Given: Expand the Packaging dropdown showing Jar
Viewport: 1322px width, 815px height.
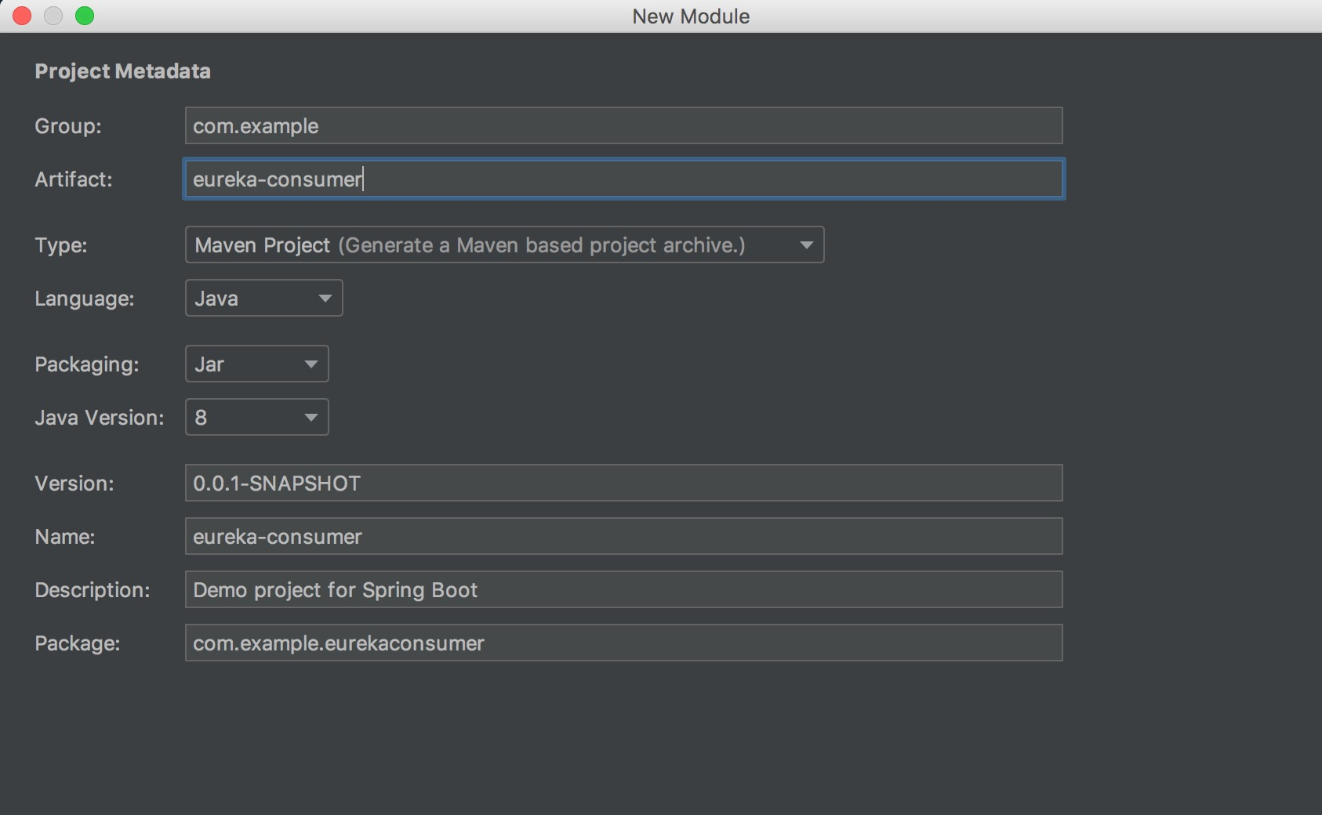Looking at the screenshot, I should [256, 364].
